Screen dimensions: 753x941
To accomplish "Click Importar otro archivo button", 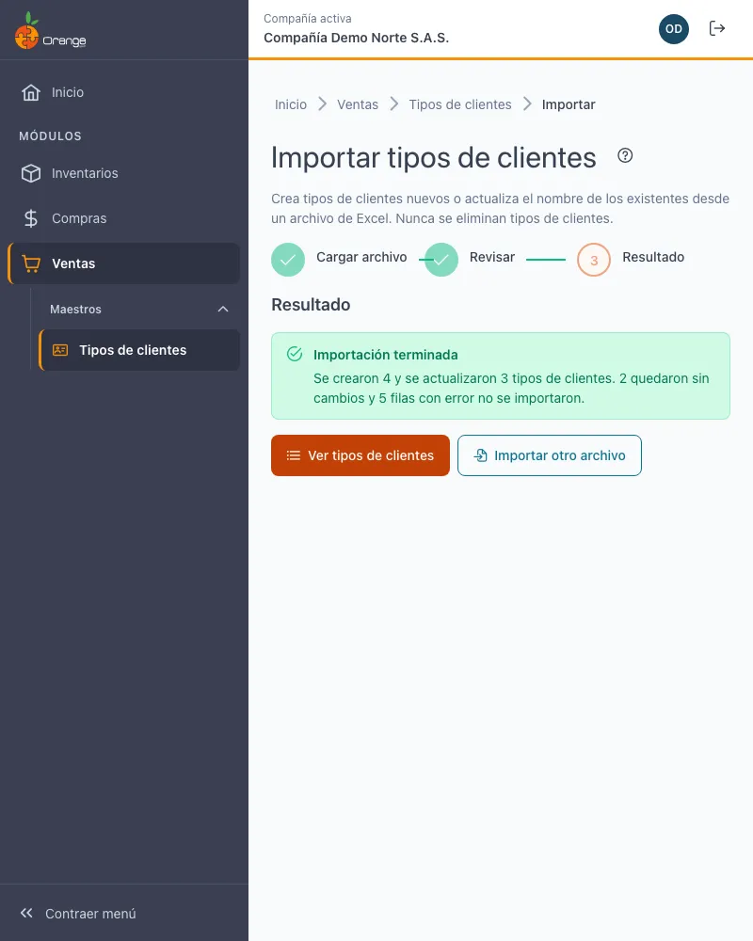I will coord(550,455).
